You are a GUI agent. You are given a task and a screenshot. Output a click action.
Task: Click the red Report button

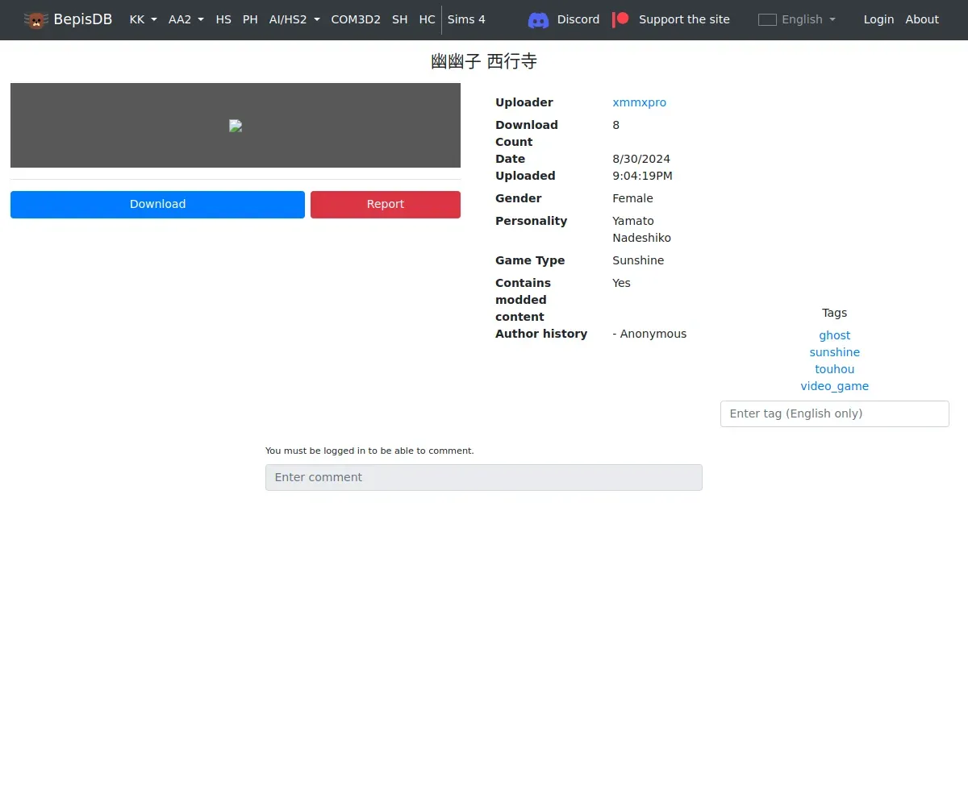(x=386, y=205)
